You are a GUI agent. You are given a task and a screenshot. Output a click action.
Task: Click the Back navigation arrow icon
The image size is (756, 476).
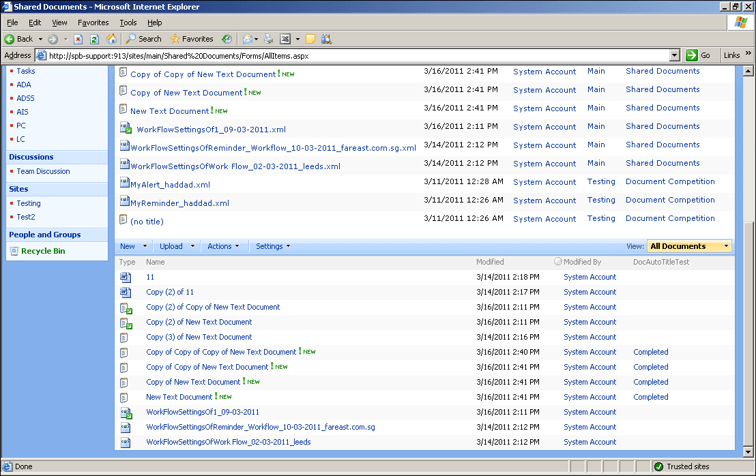point(9,39)
